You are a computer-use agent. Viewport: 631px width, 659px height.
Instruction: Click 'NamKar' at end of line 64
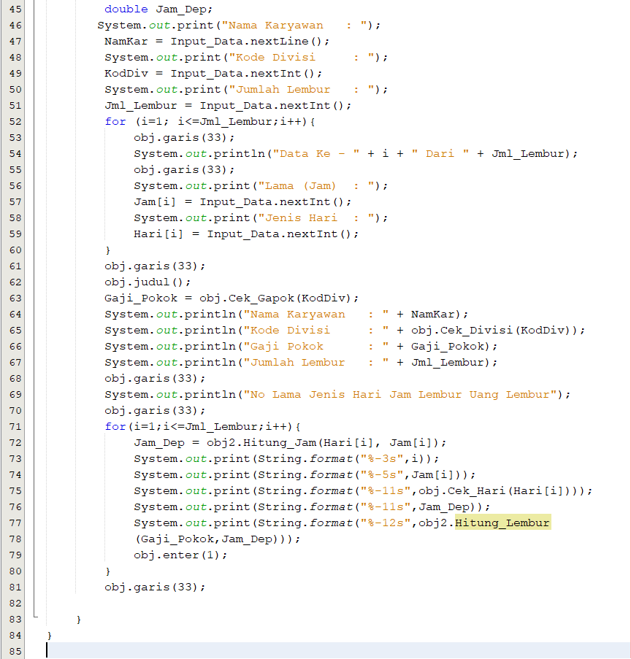point(433,314)
